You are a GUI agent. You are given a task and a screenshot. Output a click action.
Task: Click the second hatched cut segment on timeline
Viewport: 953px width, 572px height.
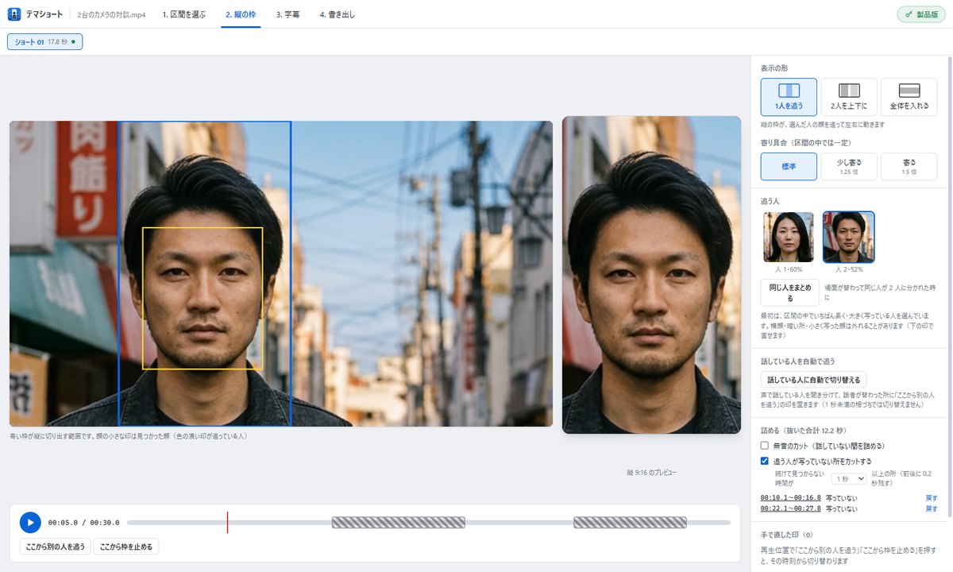click(630, 522)
